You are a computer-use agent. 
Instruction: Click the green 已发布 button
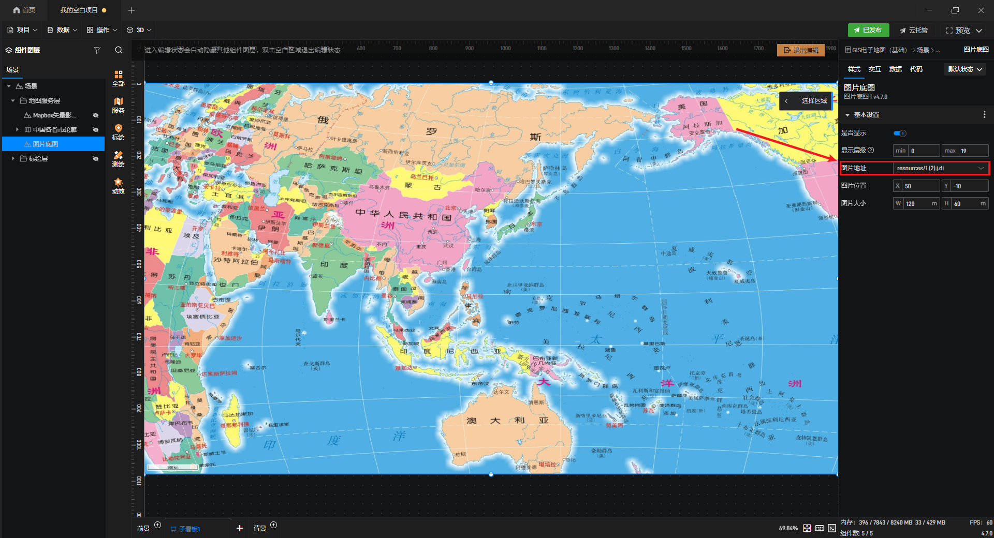[x=868, y=30]
